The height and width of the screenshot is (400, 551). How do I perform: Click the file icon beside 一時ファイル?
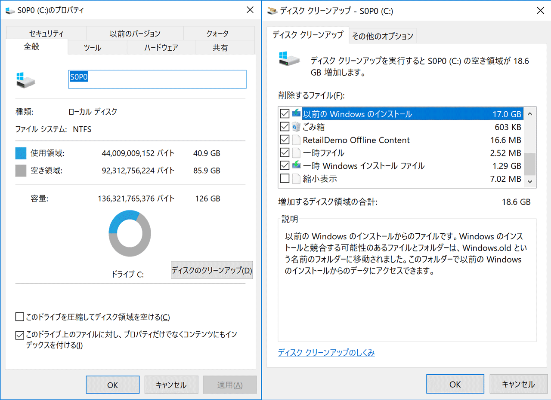[x=296, y=153]
